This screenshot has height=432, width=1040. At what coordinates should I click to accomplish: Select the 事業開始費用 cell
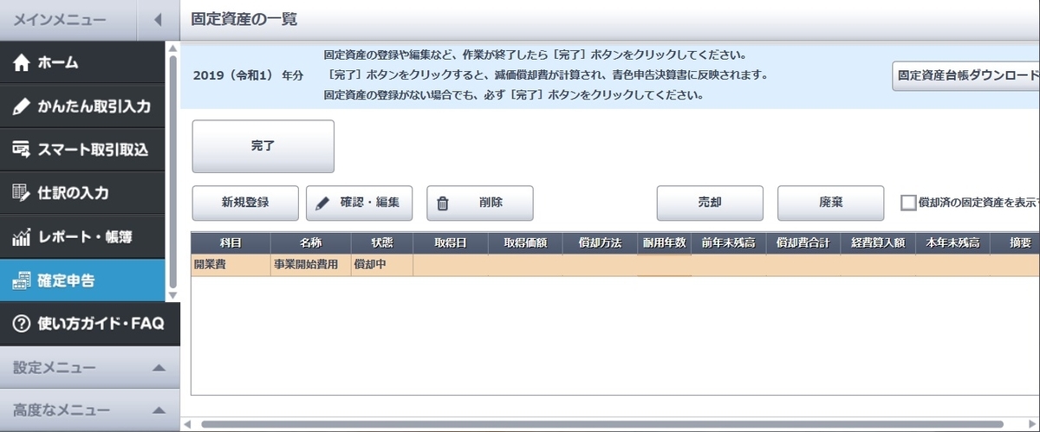pyautogui.click(x=310, y=265)
